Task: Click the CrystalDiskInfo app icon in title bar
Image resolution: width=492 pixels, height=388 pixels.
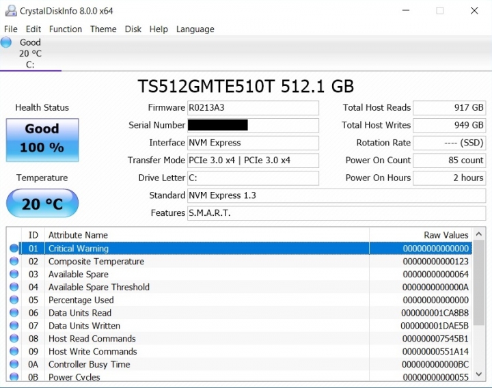Action: pos(11,11)
